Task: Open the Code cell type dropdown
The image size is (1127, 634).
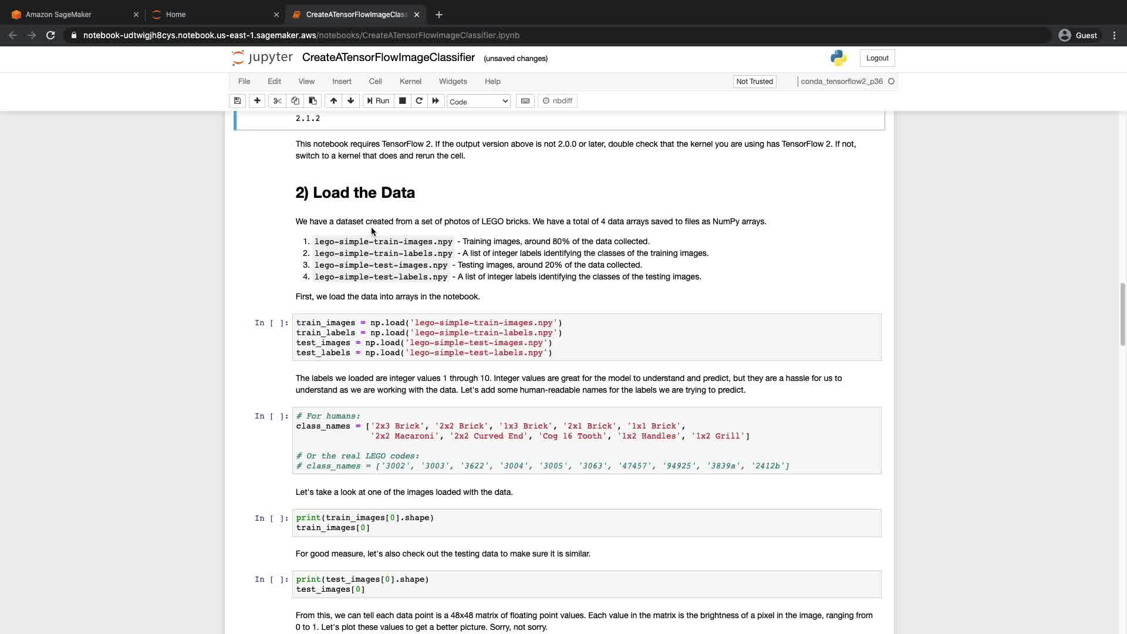Action: pyautogui.click(x=478, y=102)
